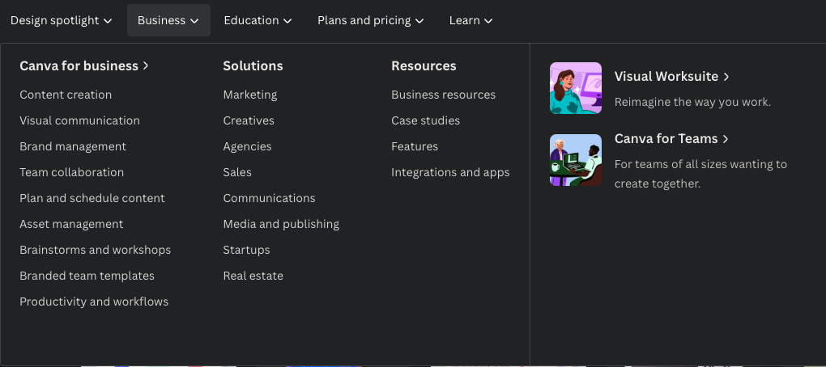Open the Sales solution link
The image size is (826, 367).
[x=237, y=172]
